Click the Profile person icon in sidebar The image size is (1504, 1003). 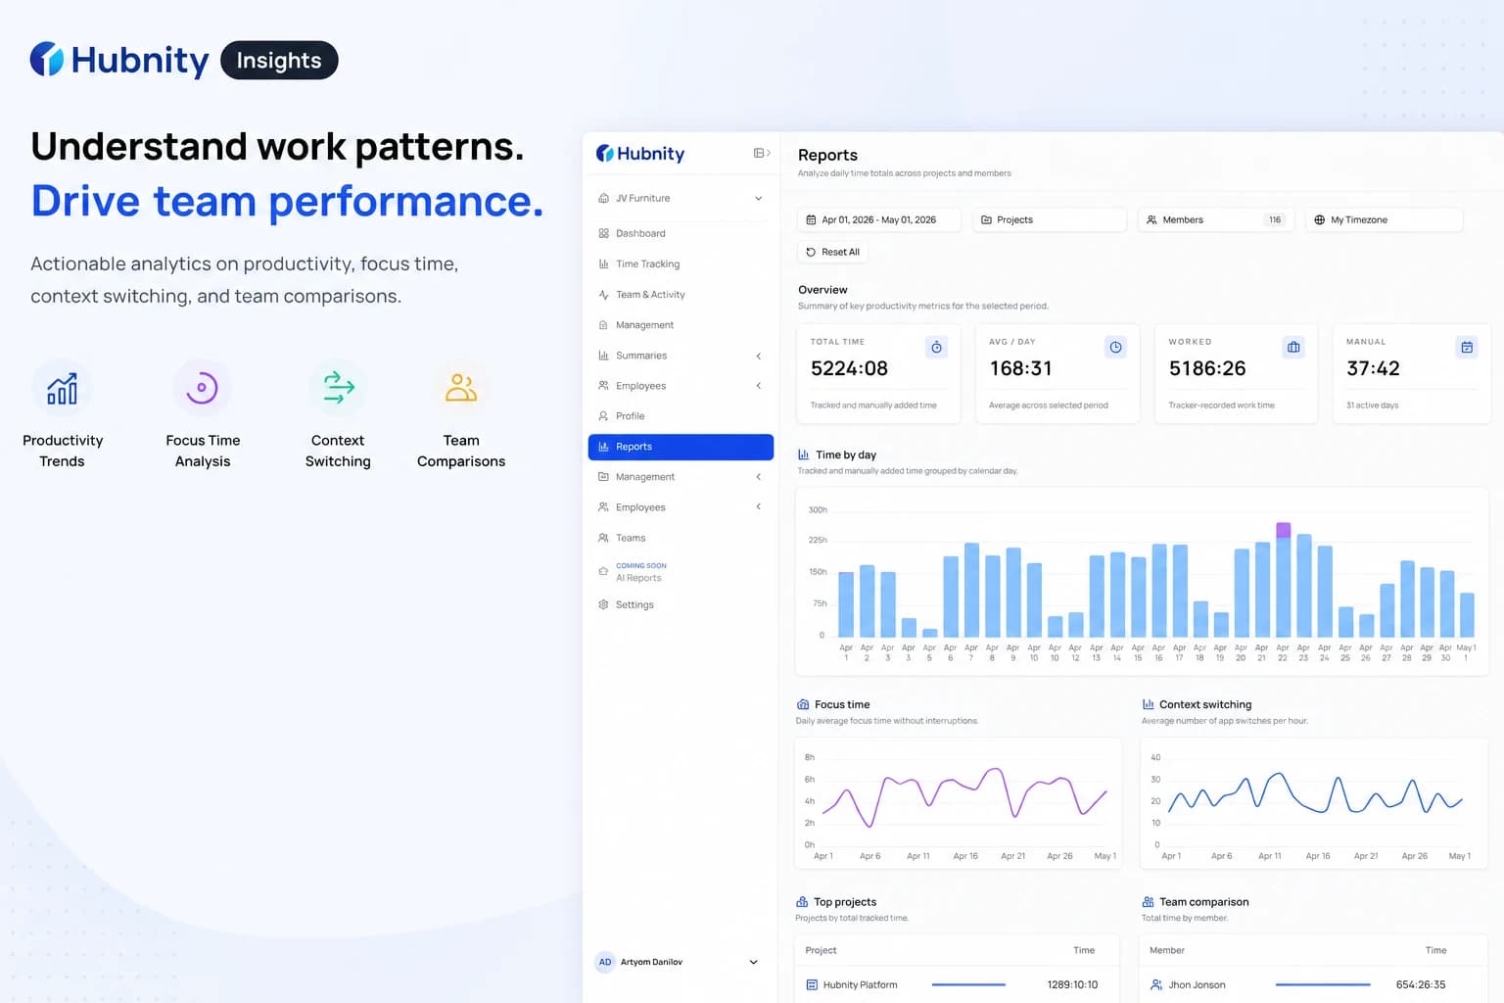603,416
